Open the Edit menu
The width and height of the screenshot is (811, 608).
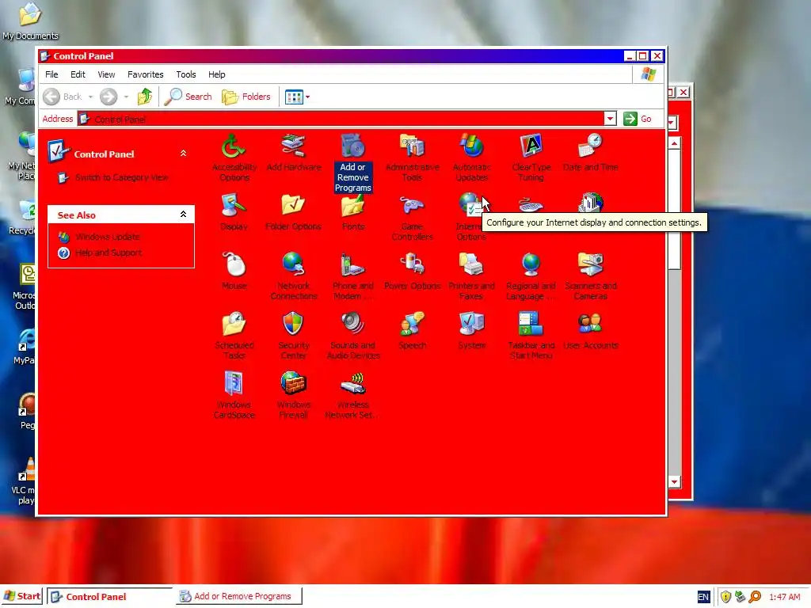click(78, 74)
